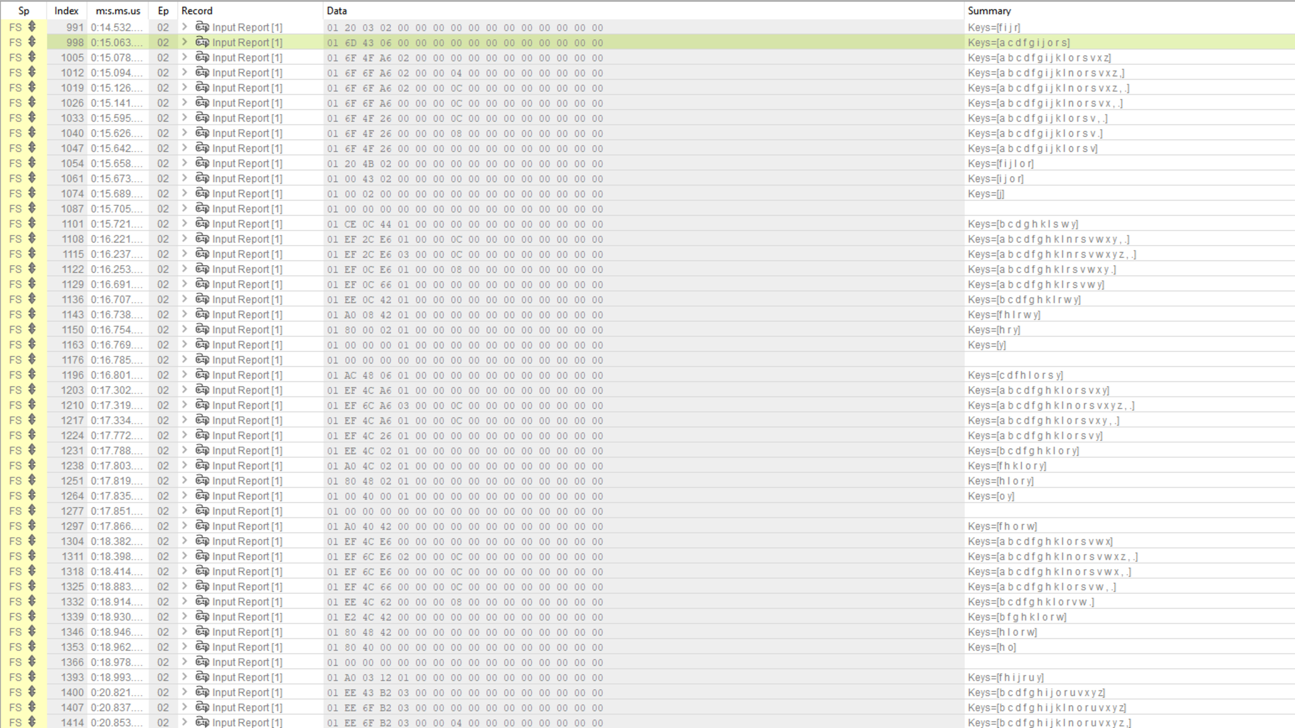Expand the Input Report at index 1277

[184, 511]
